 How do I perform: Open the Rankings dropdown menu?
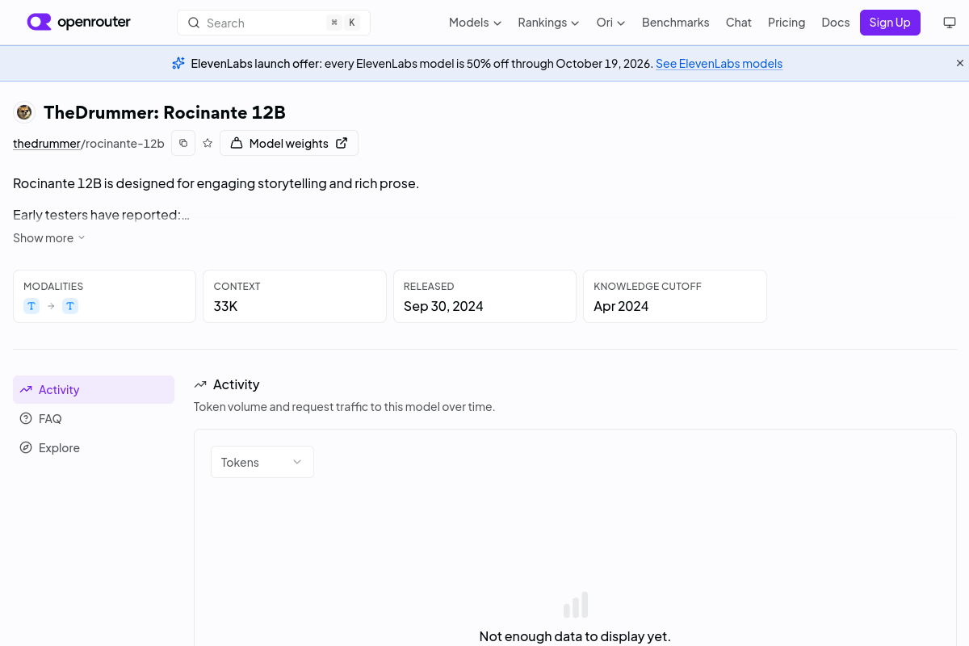point(548,23)
